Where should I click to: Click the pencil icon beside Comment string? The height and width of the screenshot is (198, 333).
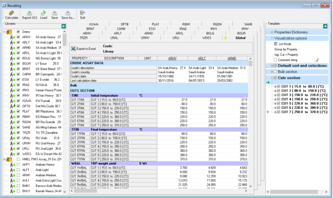pyautogui.click(x=317, y=60)
